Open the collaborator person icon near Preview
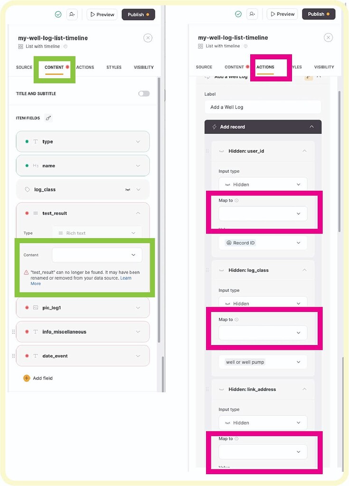This screenshot has width=349, height=486. click(72, 15)
